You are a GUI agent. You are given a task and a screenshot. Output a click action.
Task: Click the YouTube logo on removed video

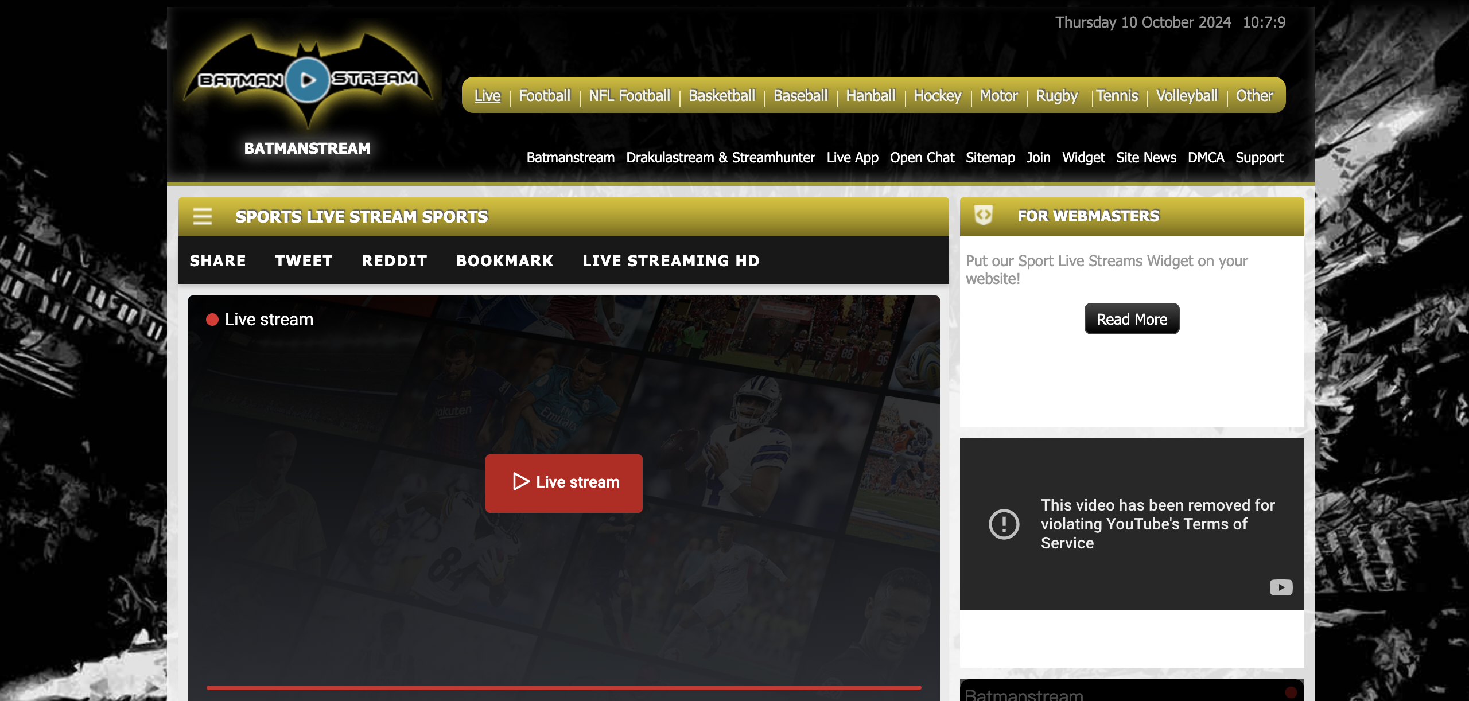pos(1281,587)
